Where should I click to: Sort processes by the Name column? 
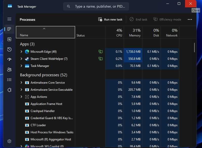point(46,32)
